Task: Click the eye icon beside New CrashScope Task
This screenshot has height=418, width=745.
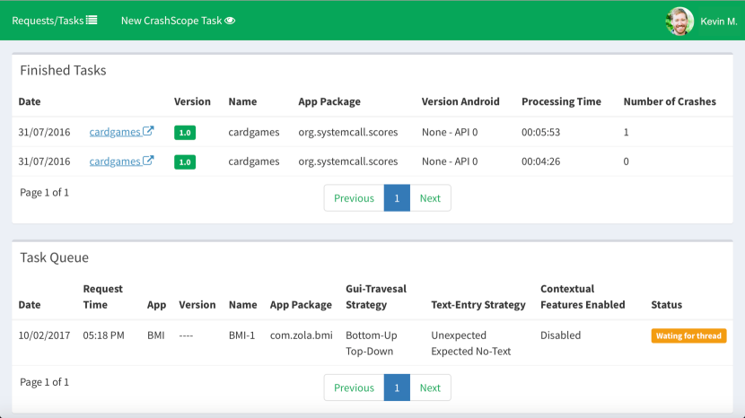Action: (x=230, y=21)
